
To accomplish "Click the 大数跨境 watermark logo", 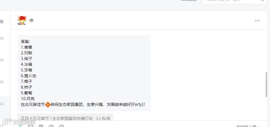I will click(x=19, y=122).
